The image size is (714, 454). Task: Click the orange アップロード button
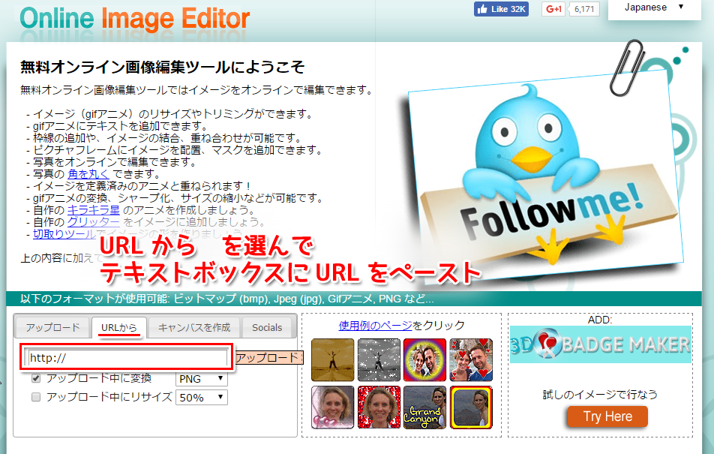pos(268,357)
